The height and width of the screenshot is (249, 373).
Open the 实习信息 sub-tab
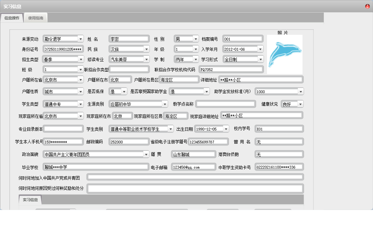pyautogui.click(x=30, y=200)
